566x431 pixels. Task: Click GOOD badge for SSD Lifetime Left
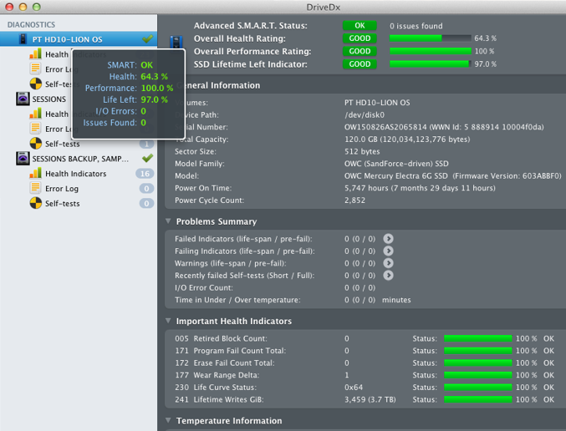click(359, 63)
